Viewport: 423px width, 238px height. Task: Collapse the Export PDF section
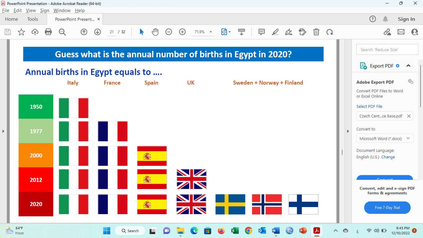408,66
